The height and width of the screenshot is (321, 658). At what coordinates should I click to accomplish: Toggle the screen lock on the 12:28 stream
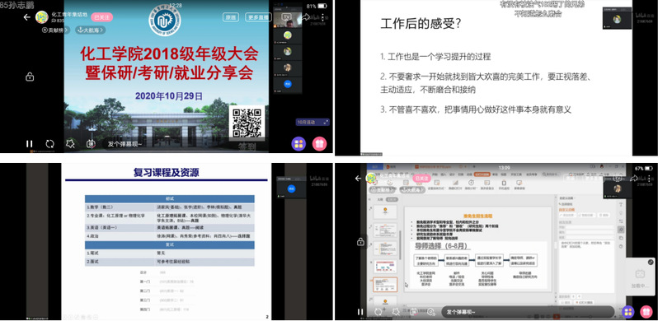(30, 77)
